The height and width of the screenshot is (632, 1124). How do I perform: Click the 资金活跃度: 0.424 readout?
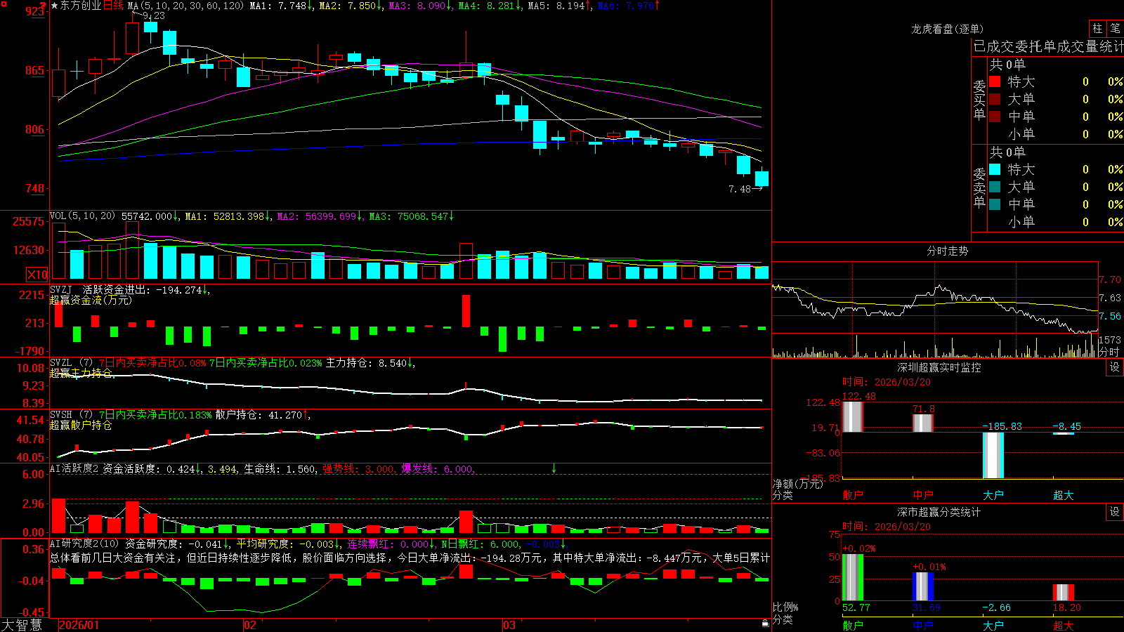point(149,469)
